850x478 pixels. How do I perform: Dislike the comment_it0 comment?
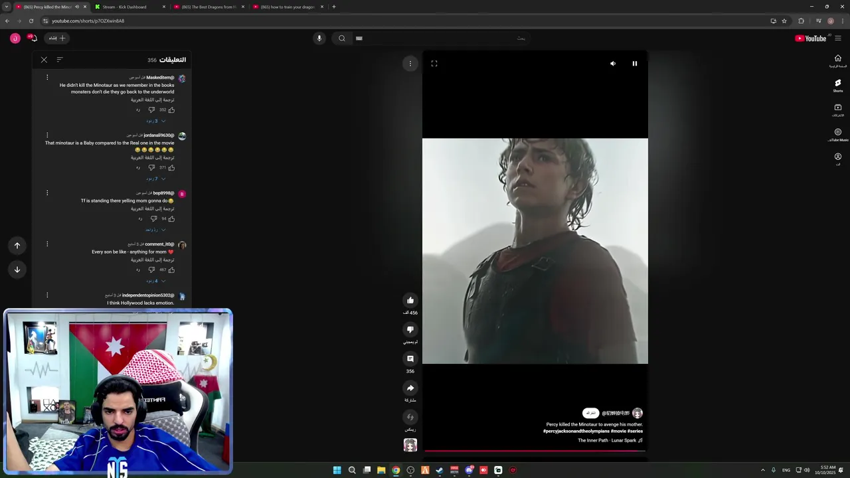pos(151,270)
